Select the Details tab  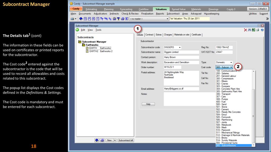[x=140, y=35]
